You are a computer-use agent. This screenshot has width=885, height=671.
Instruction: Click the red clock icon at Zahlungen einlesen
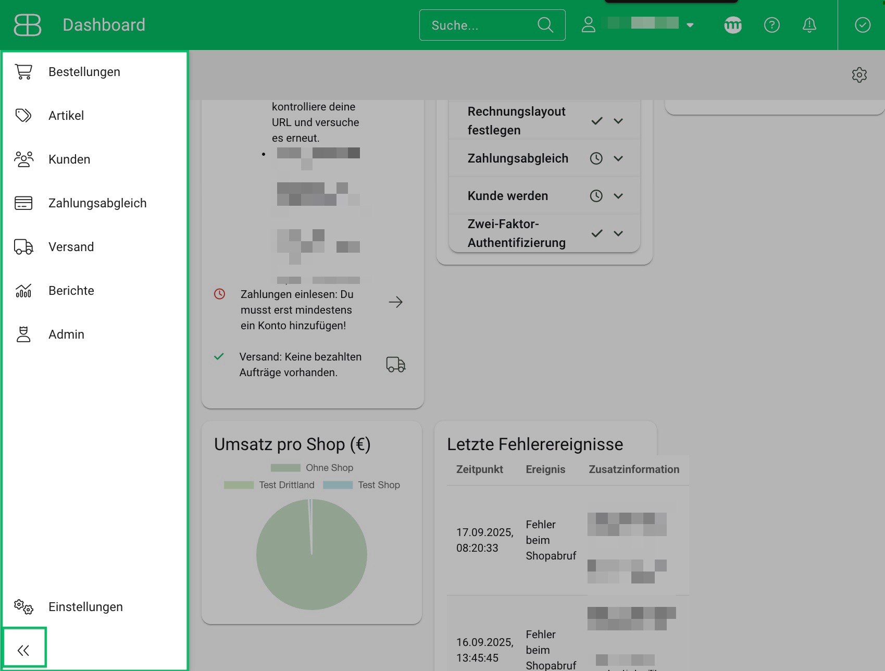click(220, 294)
